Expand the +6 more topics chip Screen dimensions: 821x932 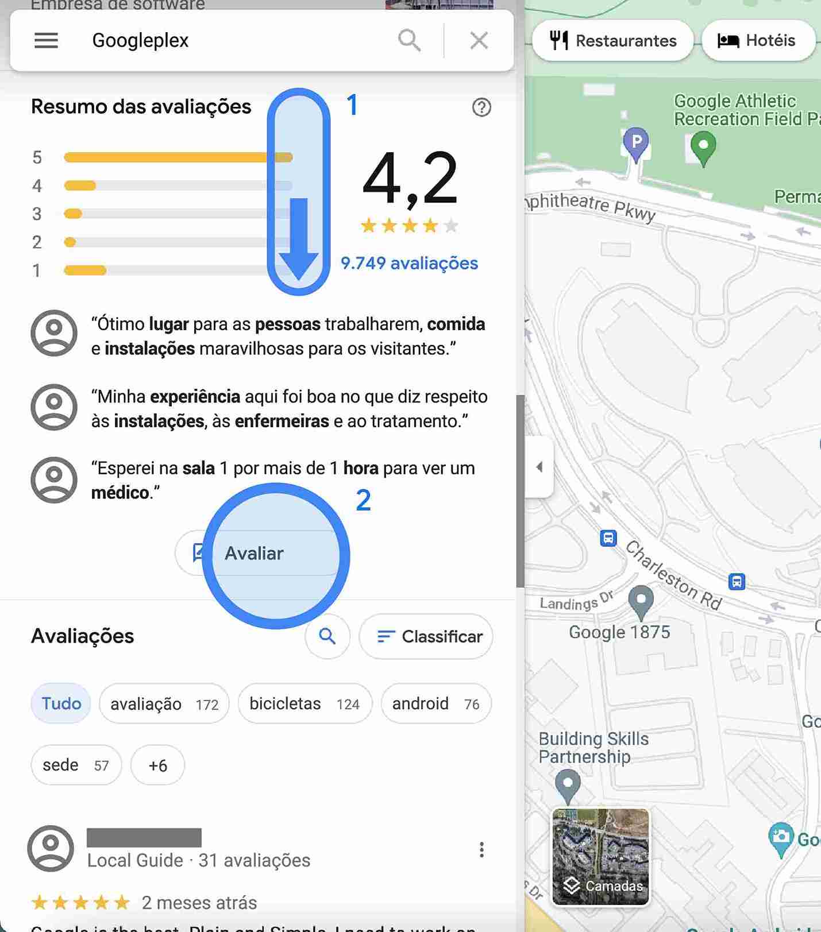click(157, 765)
